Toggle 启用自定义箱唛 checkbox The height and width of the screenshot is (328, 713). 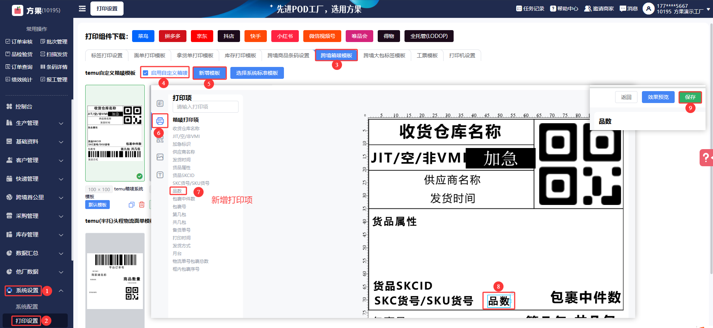[146, 73]
